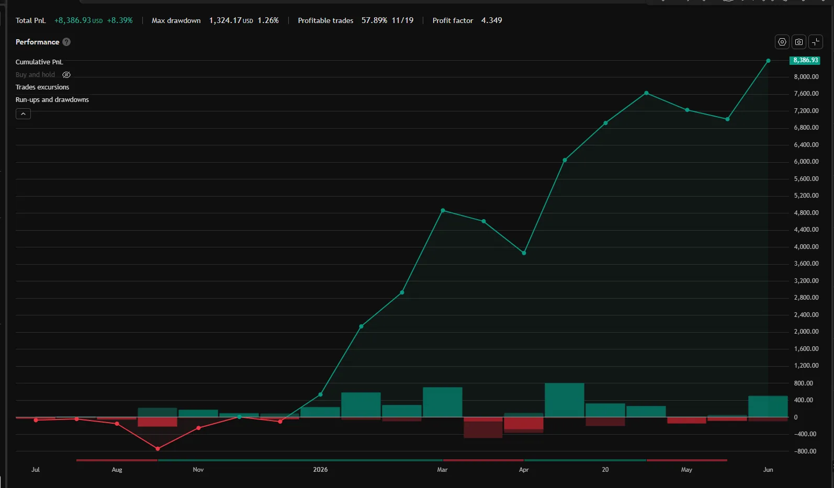The height and width of the screenshot is (488, 834).
Task: Click the lowest red data point near -800
Action: coord(157,449)
